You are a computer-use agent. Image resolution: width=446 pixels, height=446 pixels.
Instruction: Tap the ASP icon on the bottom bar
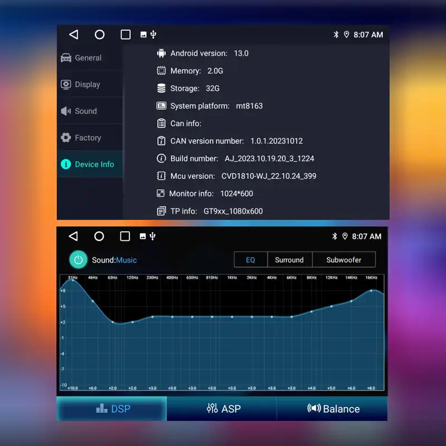pos(213,409)
